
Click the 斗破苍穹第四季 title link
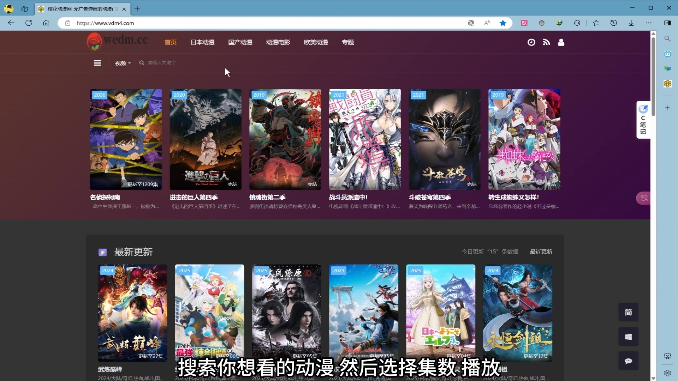430,197
